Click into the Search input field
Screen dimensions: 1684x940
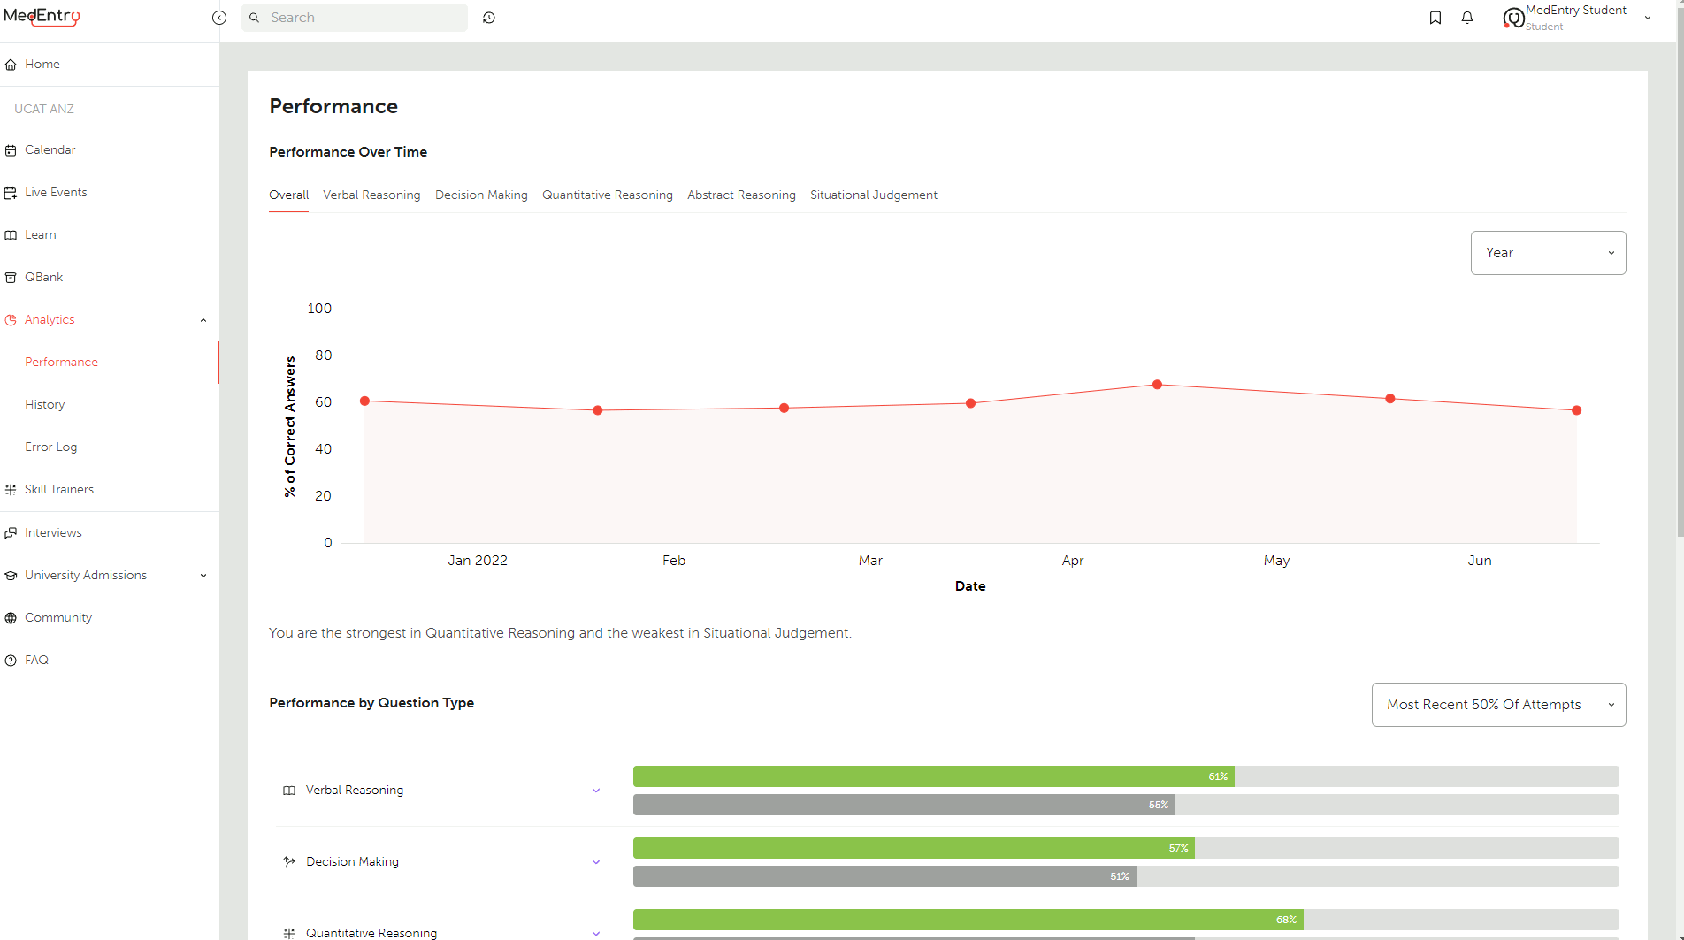[363, 18]
